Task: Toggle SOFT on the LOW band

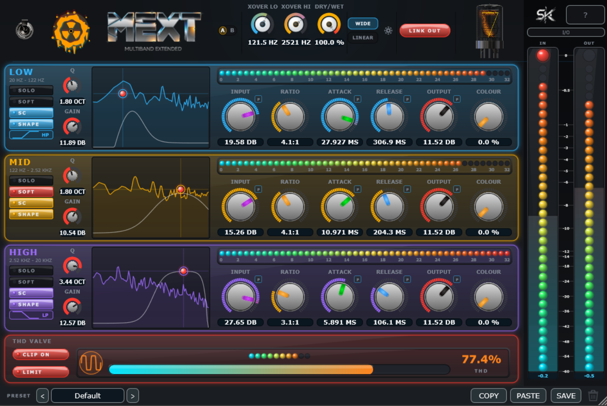Action: tap(31, 102)
